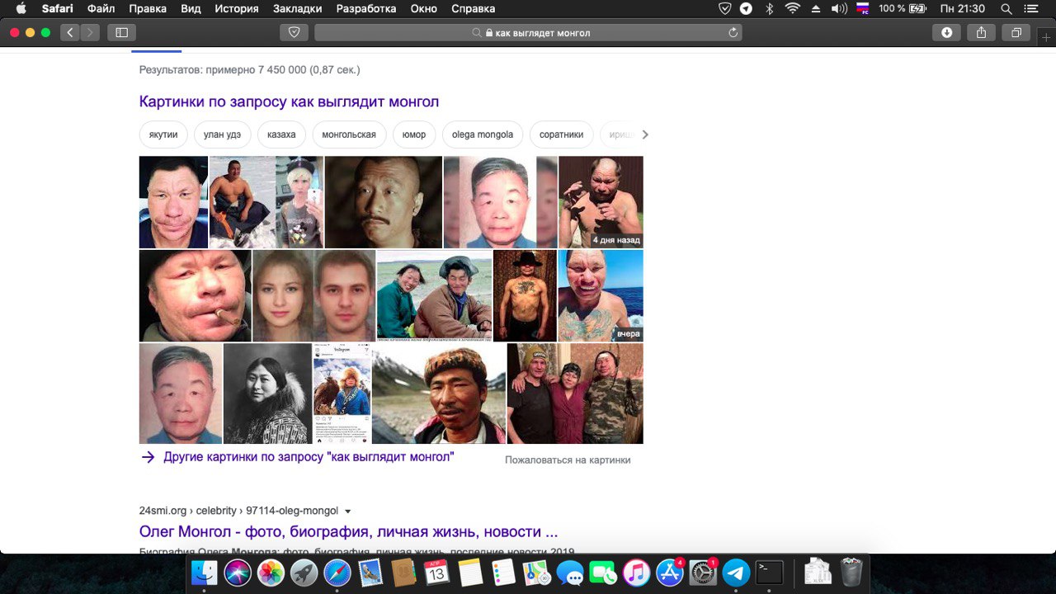Open Картинки по запросу heading link
The width and height of the screenshot is (1056, 594).
tap(289, 101)
